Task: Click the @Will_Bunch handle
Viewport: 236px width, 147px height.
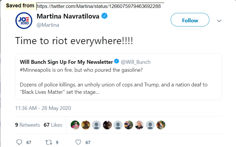Action: pos(136,62)
